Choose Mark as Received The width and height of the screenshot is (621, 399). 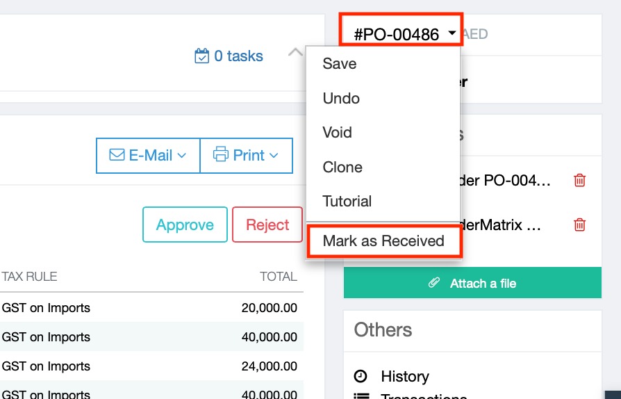click(383, 241)
